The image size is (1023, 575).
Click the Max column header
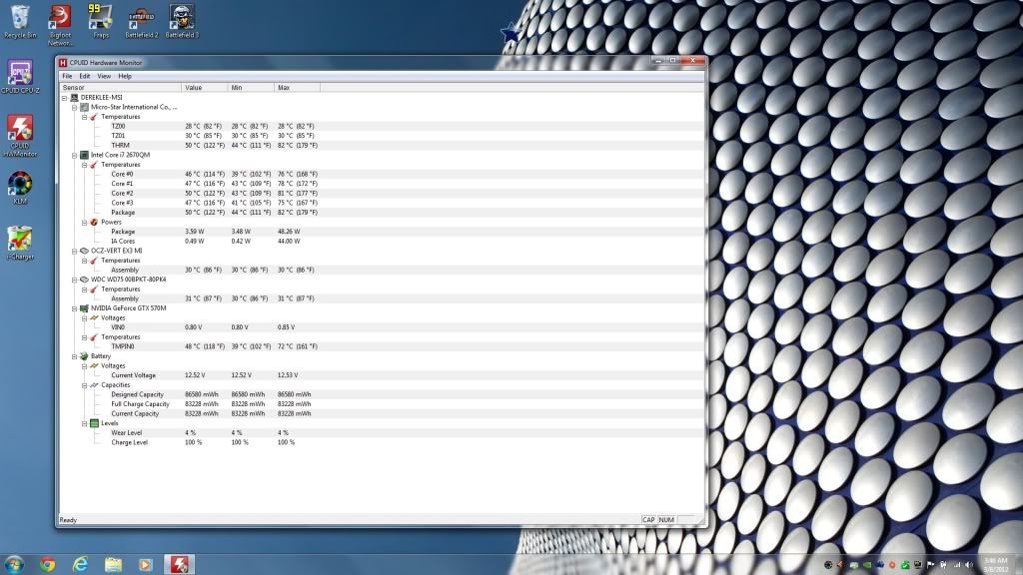pos(298,88)
